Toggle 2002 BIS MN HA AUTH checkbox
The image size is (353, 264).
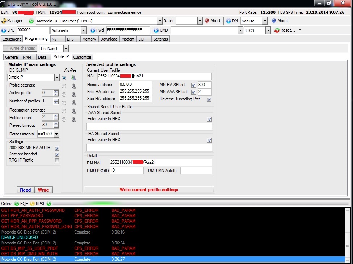click(x=57, y=148)
